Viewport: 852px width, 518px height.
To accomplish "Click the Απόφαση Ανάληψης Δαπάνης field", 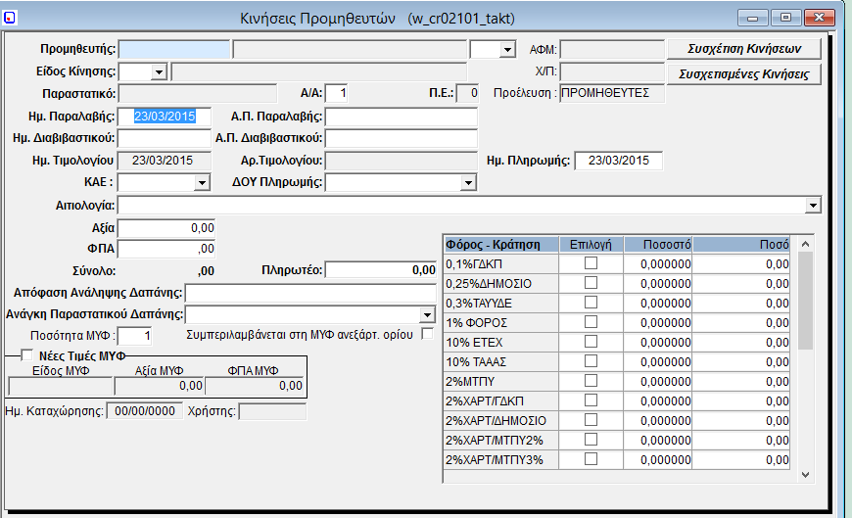I will tap(310, 293).
